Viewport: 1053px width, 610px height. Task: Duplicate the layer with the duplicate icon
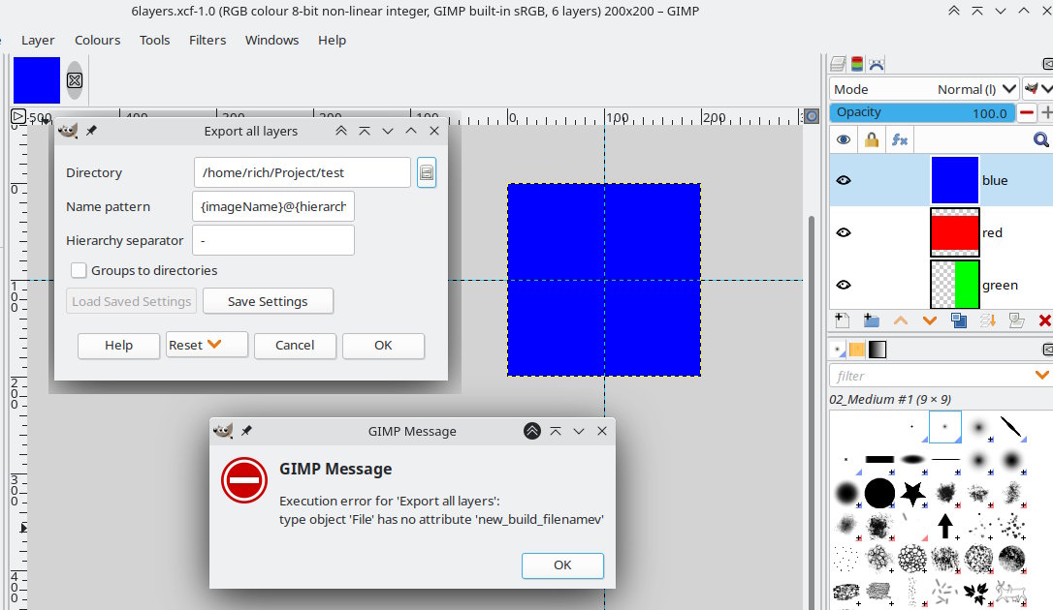click(959, 320)
